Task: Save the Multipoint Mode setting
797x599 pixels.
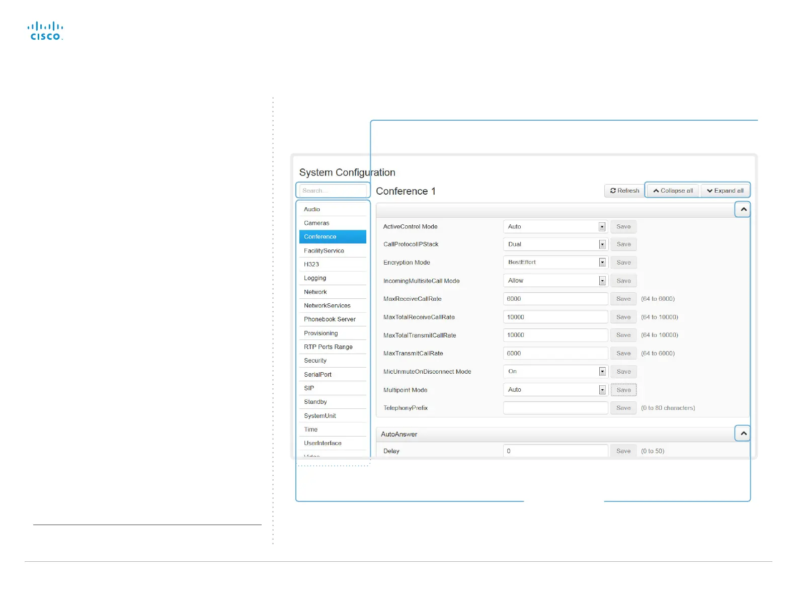Action: (x=623, y=390)
